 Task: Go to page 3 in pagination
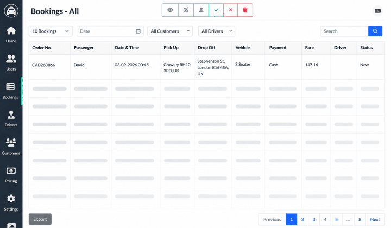tap(314, 219)
